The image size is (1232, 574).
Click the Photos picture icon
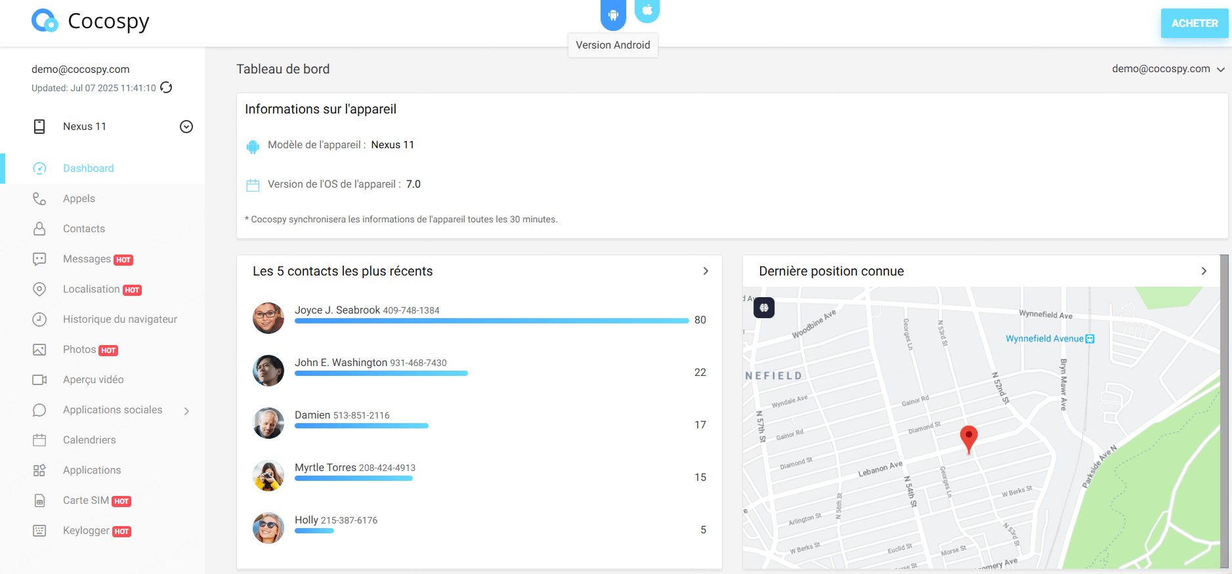(x=39, y=350)
